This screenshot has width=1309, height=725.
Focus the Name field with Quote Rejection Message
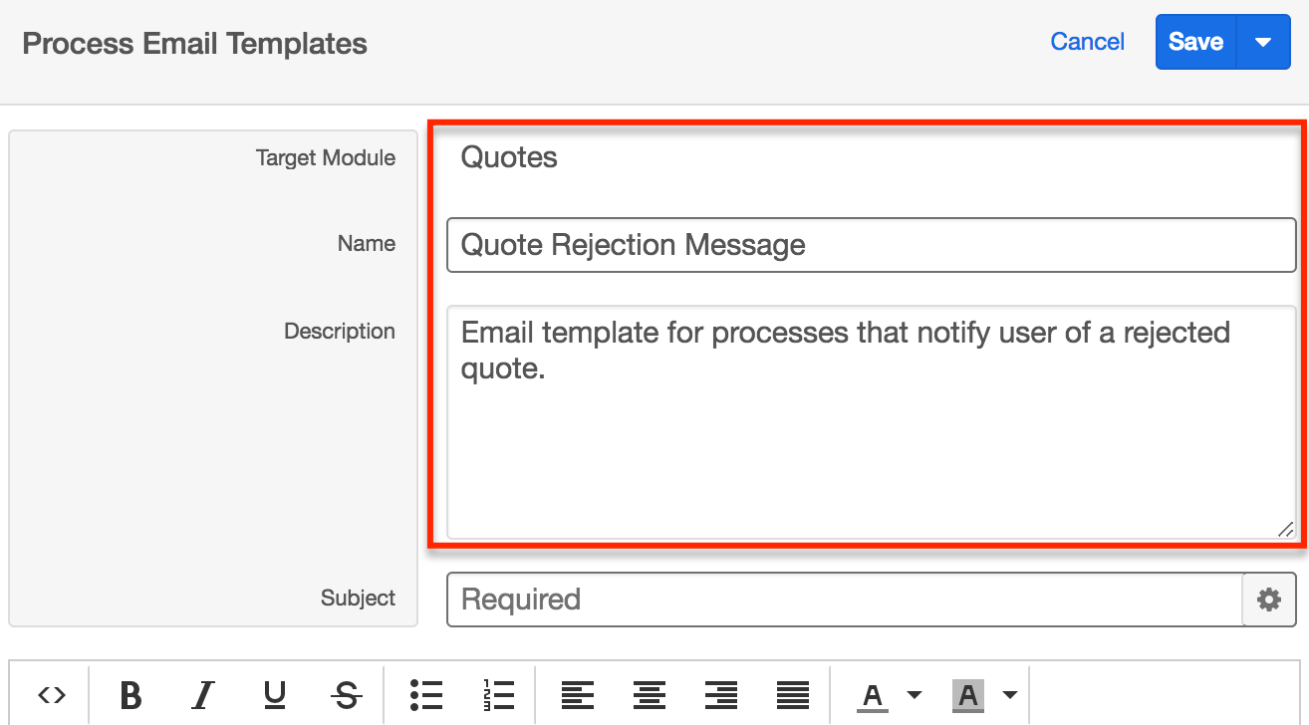coord(871,245)
